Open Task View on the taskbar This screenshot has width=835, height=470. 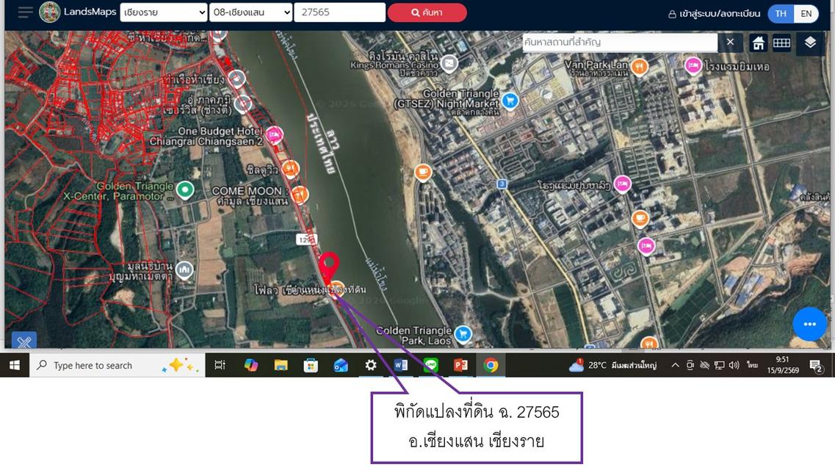click(220, 365)
